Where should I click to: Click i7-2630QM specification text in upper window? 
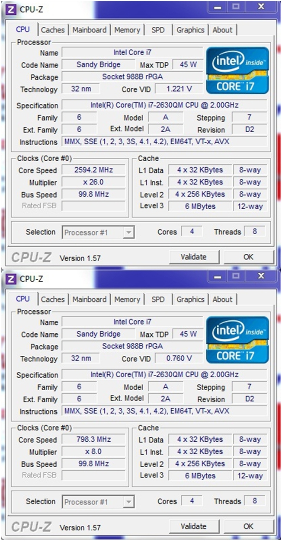click(164, 105)
